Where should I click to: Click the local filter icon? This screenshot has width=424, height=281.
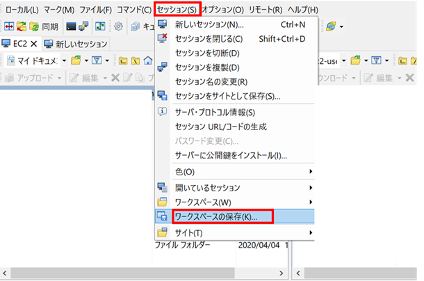97,61
